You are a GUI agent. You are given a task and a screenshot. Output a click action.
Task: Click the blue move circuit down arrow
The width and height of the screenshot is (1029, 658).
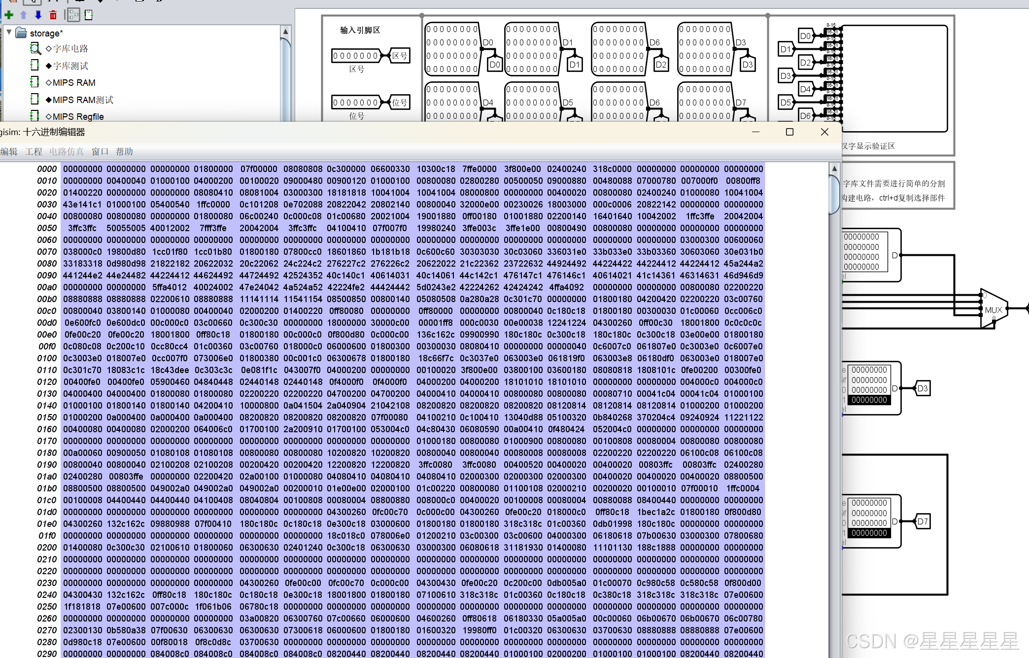pyautogui.click(x=38, y=15)
